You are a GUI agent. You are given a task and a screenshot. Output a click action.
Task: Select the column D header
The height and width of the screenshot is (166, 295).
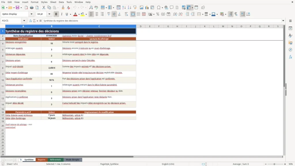coord(141,26)
